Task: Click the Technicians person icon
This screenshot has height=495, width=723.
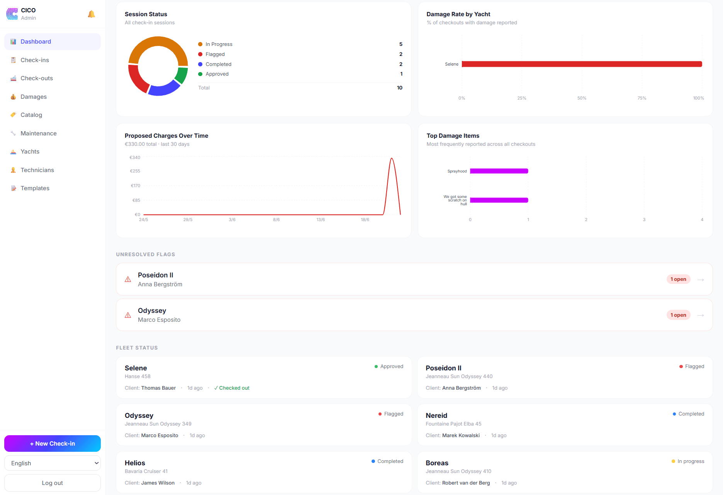Action: 13,170
